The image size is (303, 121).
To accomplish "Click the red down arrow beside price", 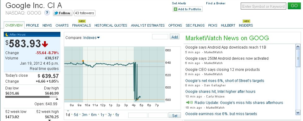I will click(45, 44).
